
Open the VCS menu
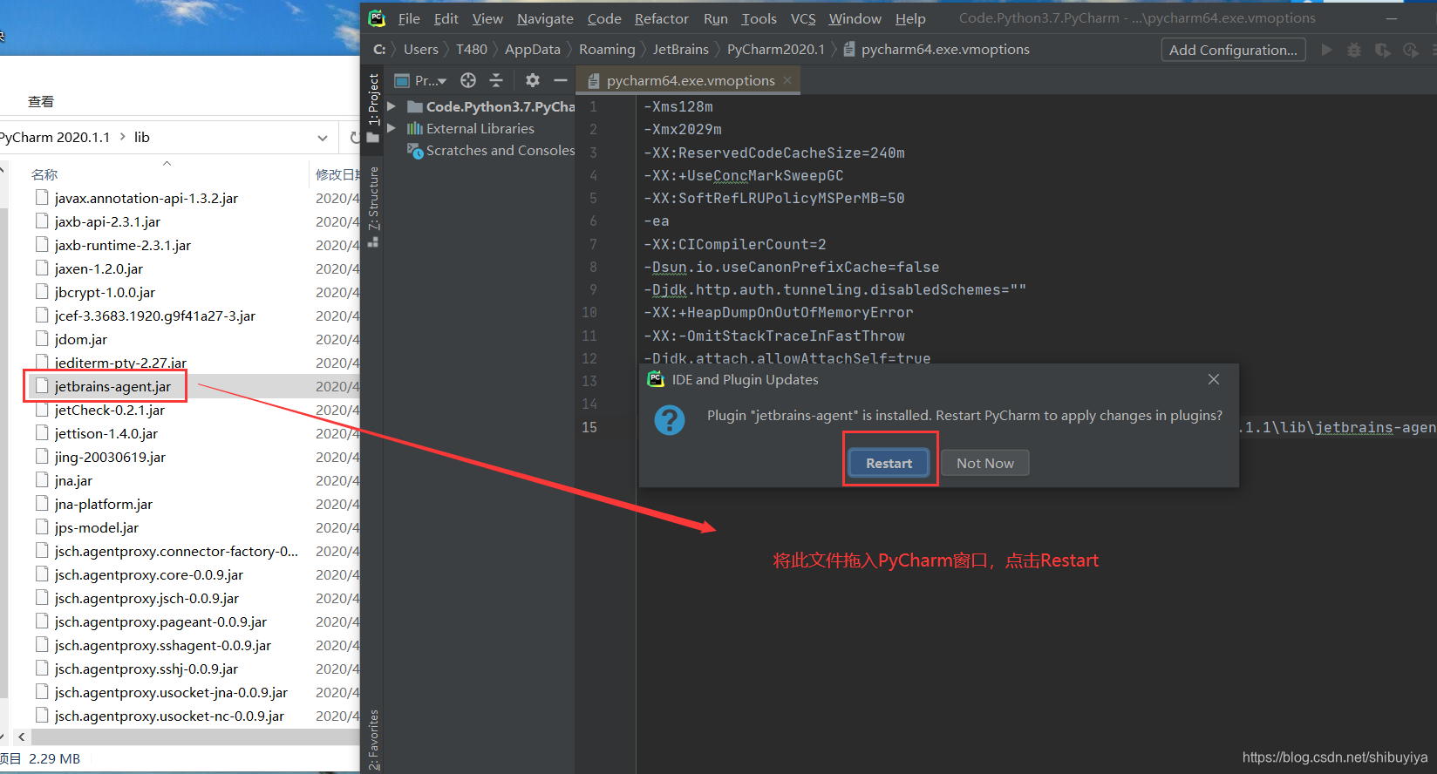click(x=803, y=18)
